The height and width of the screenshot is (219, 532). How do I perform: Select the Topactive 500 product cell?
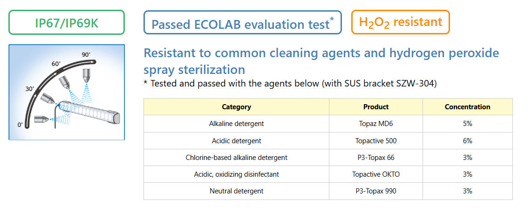[376, 140]
